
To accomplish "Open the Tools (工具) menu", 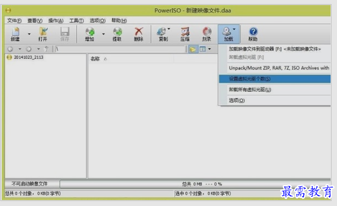I will click(x=76, y=21).
